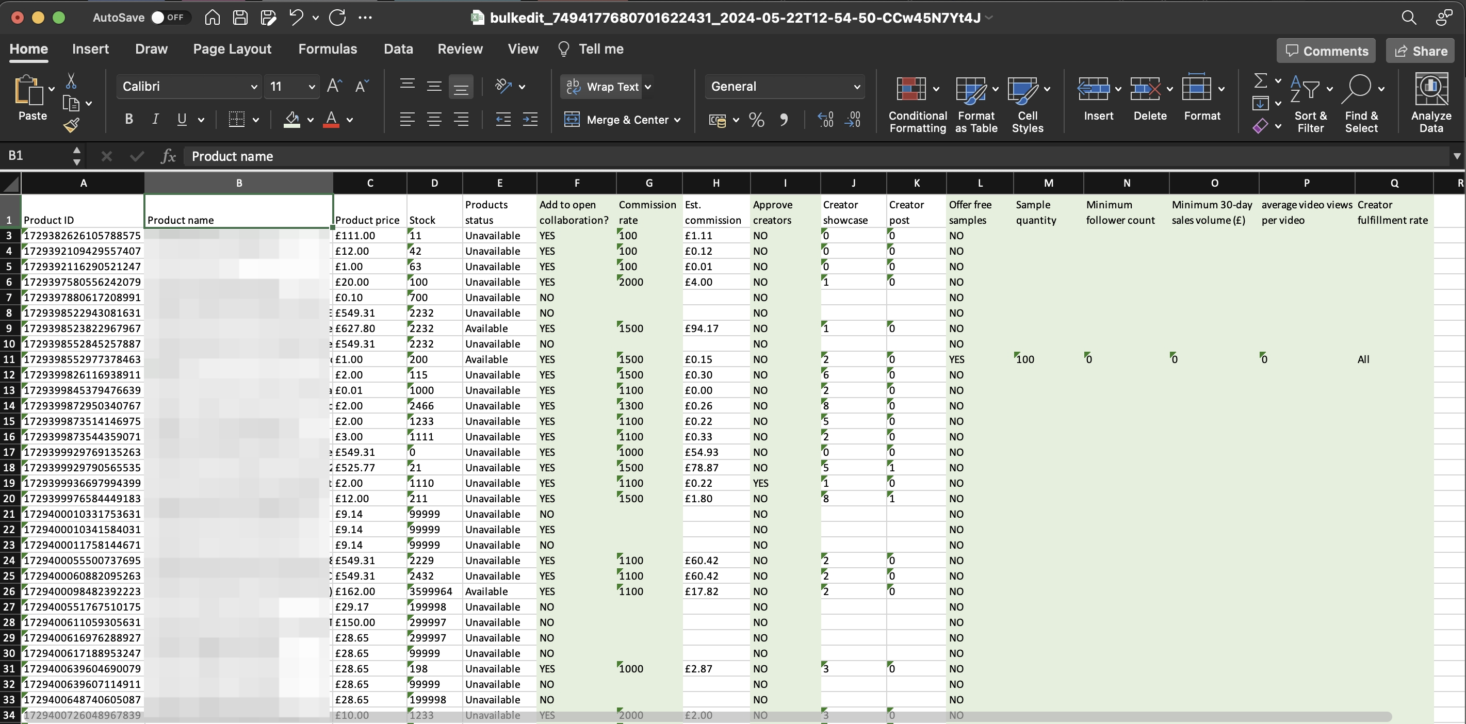
Task: Open the Merge & Center dropdown arrow
Action: tap(677, 120)
